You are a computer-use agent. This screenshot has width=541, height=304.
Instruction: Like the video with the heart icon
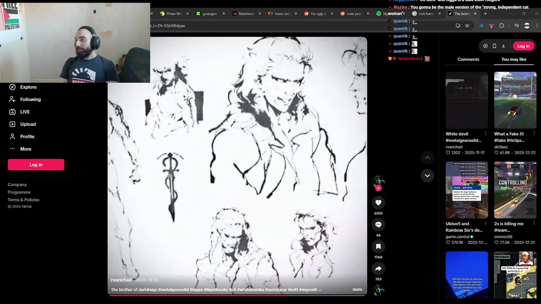coord(378,203)
